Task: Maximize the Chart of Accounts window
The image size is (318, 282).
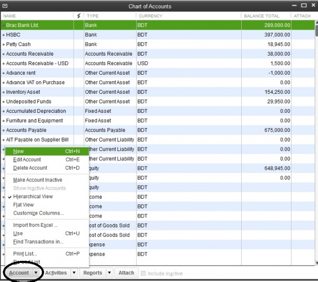Action: pos(303,6)
